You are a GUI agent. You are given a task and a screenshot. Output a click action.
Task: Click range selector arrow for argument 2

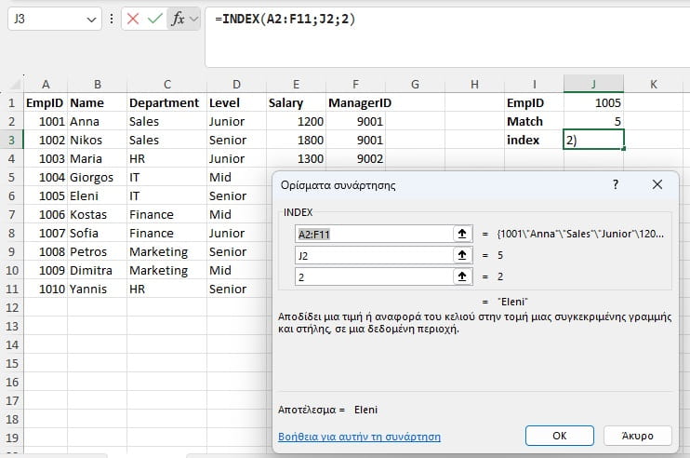pyautogui.click(x=462, y=276)
